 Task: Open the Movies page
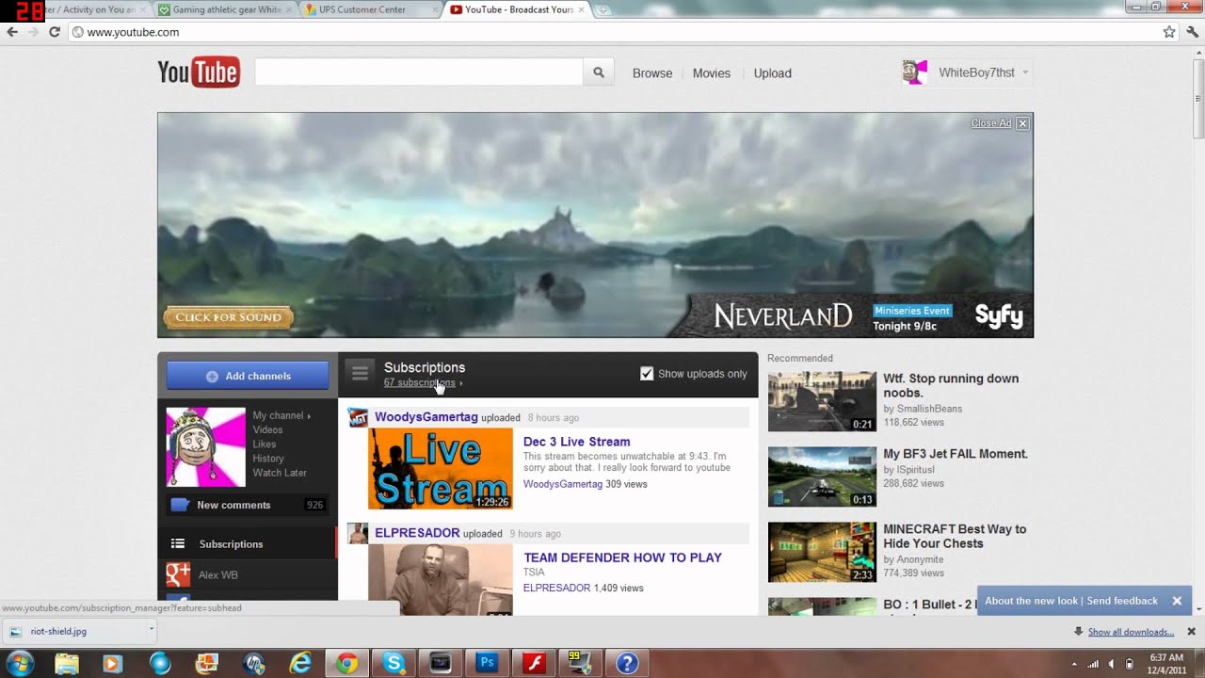click(712, 73)
